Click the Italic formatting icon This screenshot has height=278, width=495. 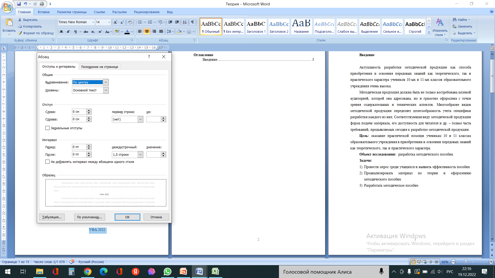(x=68, y=32)
